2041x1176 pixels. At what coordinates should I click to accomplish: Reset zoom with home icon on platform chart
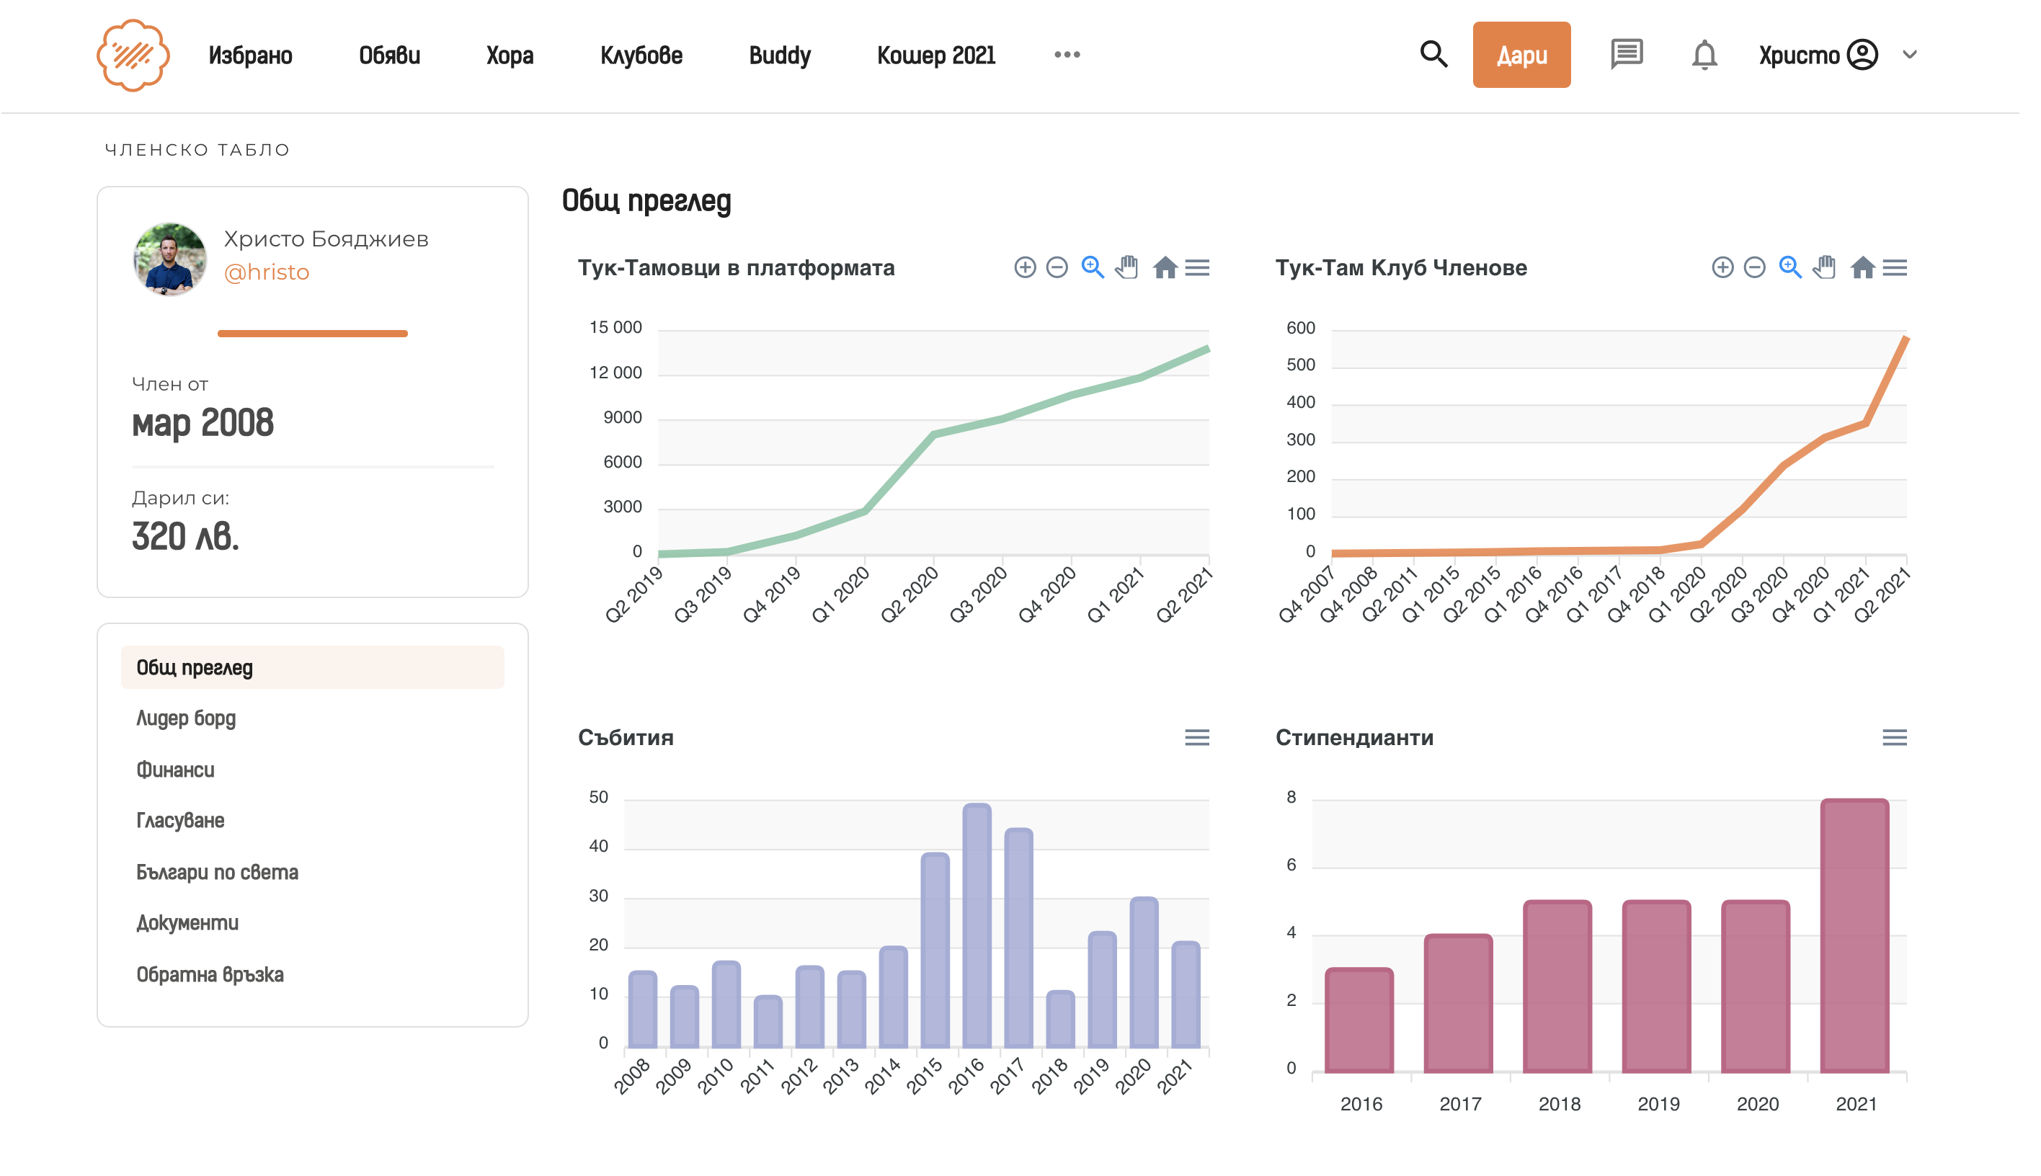[x=1164, y=267]
